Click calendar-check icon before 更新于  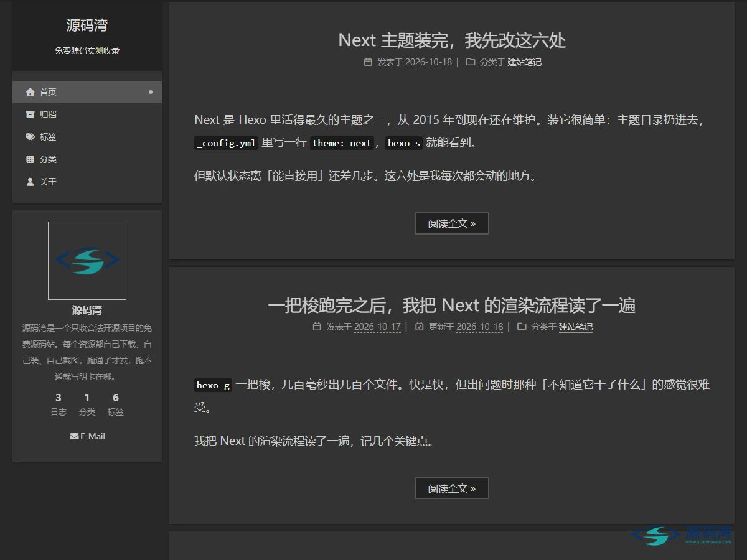(420, 327)
